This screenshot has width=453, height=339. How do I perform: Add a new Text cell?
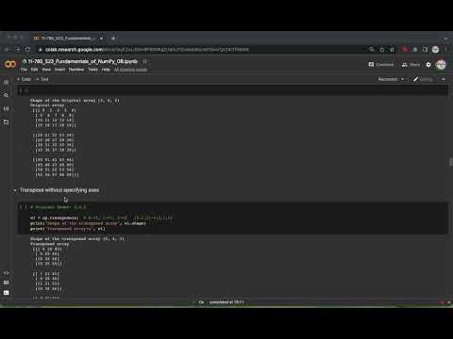coord(42,79)
